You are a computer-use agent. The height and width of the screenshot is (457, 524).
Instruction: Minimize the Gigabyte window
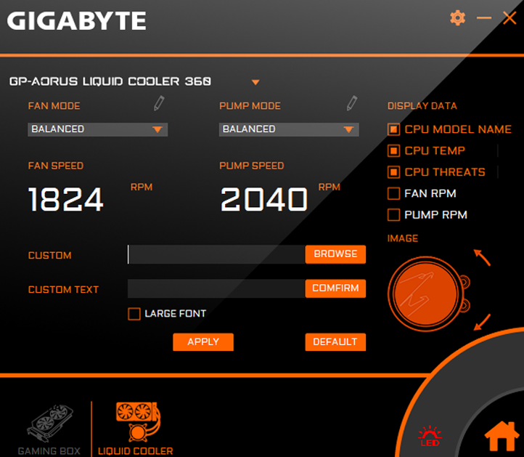483,17
